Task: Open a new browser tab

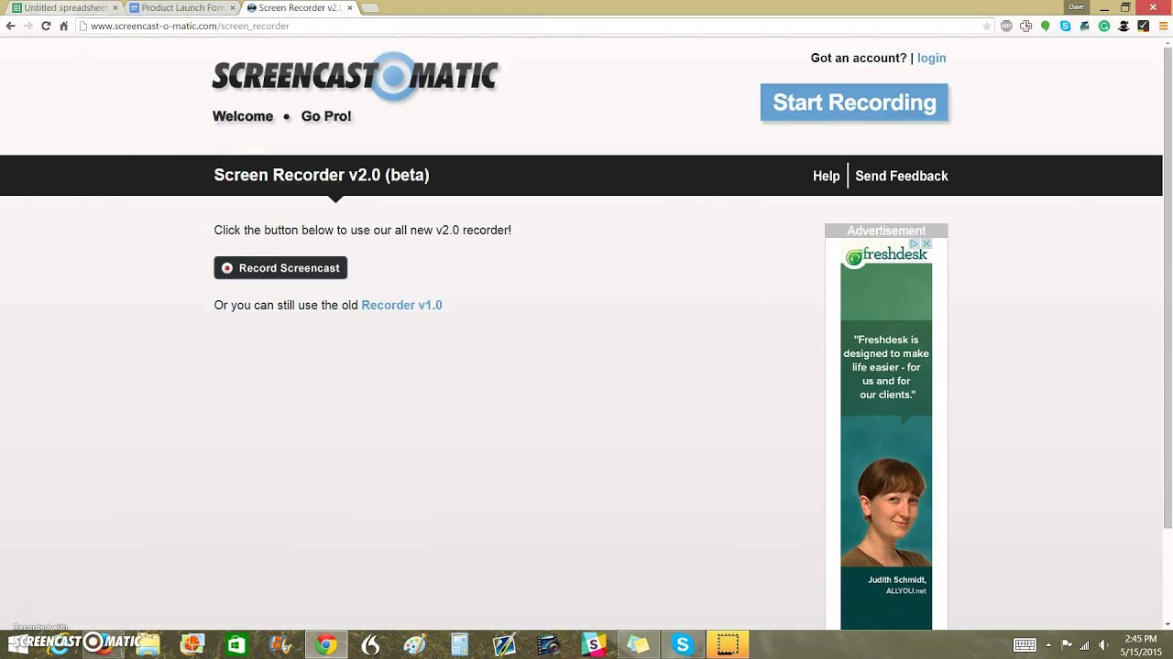Action: tap(369, 8)
